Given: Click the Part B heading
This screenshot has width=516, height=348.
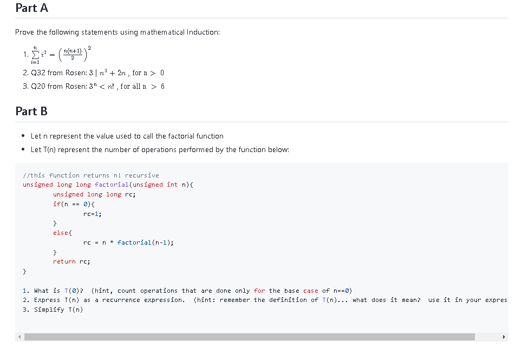Looking at the screenshot, I should (x=31, y=111).
